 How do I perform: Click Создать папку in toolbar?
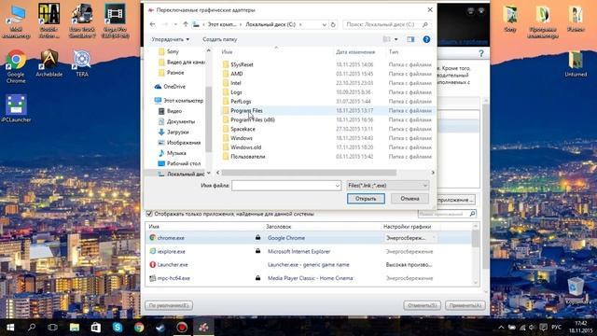(220, 39)
